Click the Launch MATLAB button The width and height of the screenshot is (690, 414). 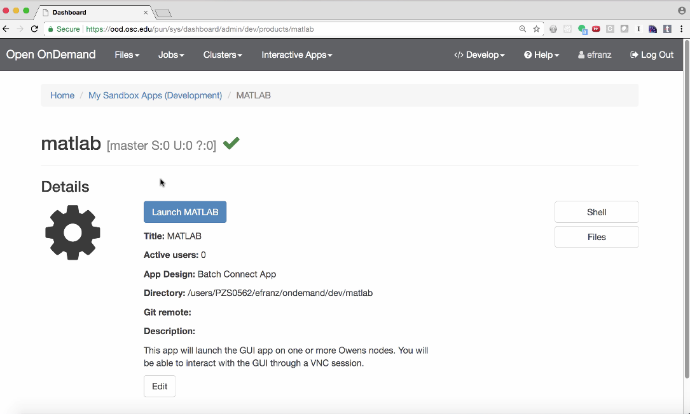click(185, 212)
